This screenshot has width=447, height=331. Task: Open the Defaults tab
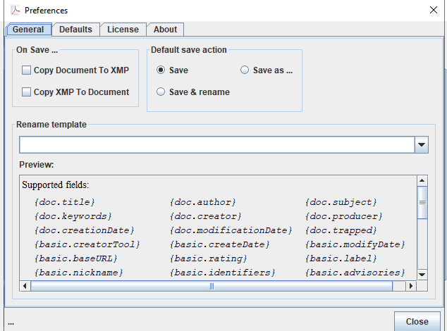(75, 29)
